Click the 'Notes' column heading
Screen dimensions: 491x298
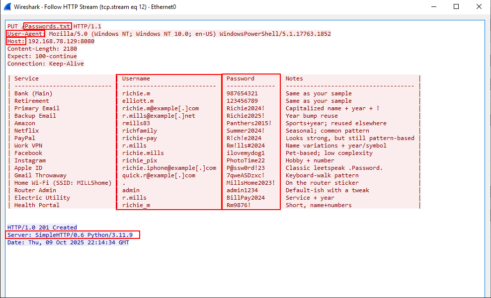point(294,78)
